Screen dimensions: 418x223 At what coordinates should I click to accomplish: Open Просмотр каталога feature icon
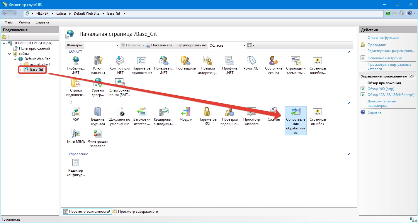tap(252, 116)
